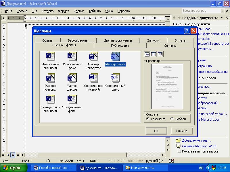Switch to print layout view button
230x172 pixels.
(x=13, y=155)
